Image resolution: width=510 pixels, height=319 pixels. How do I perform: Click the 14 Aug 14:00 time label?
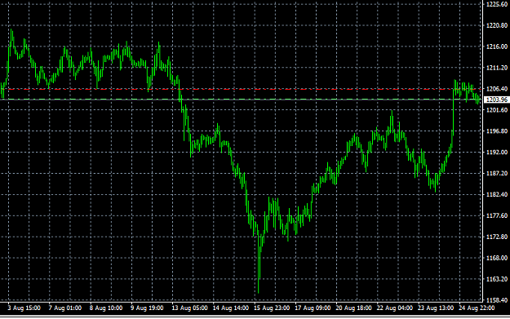point(231,308)
